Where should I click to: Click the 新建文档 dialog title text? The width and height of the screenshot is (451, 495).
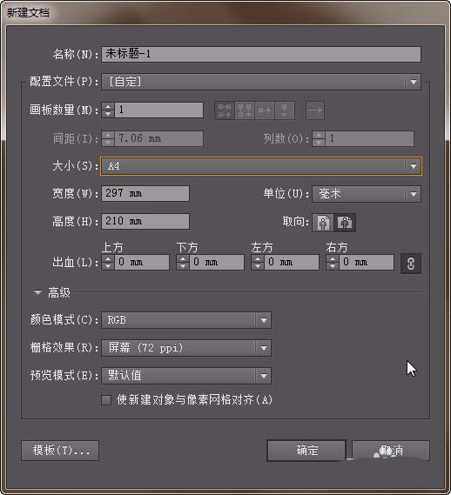point(28,13)
